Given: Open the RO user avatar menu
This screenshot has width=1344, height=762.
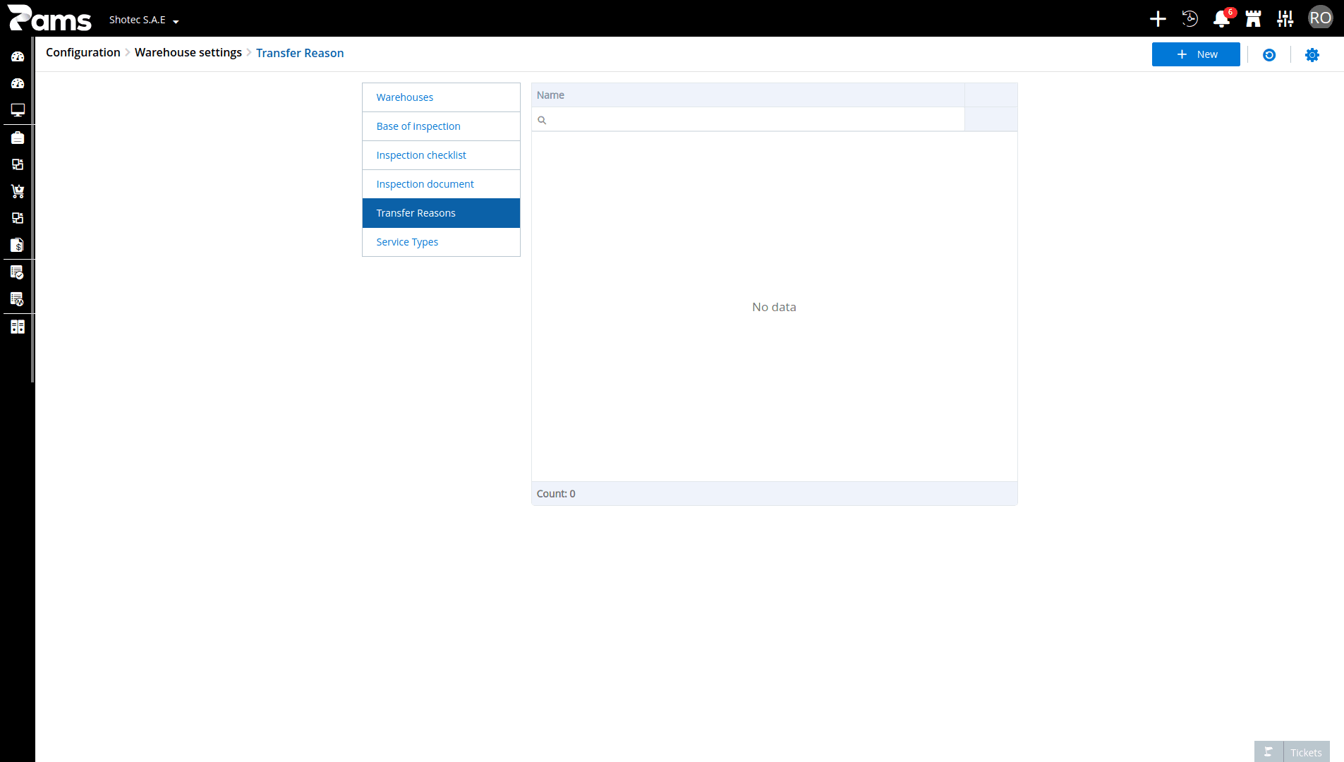Looking at the screenshot, I should pos(1320,18).
